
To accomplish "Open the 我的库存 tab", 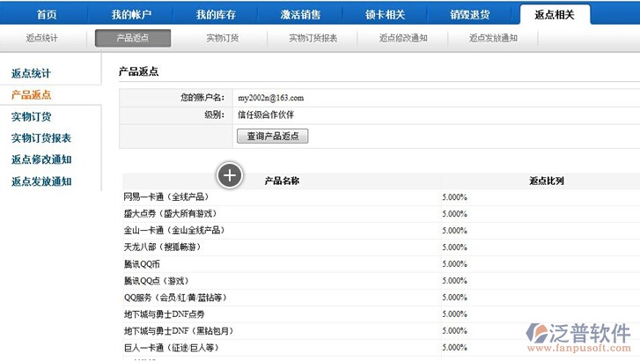I will 216,15.
